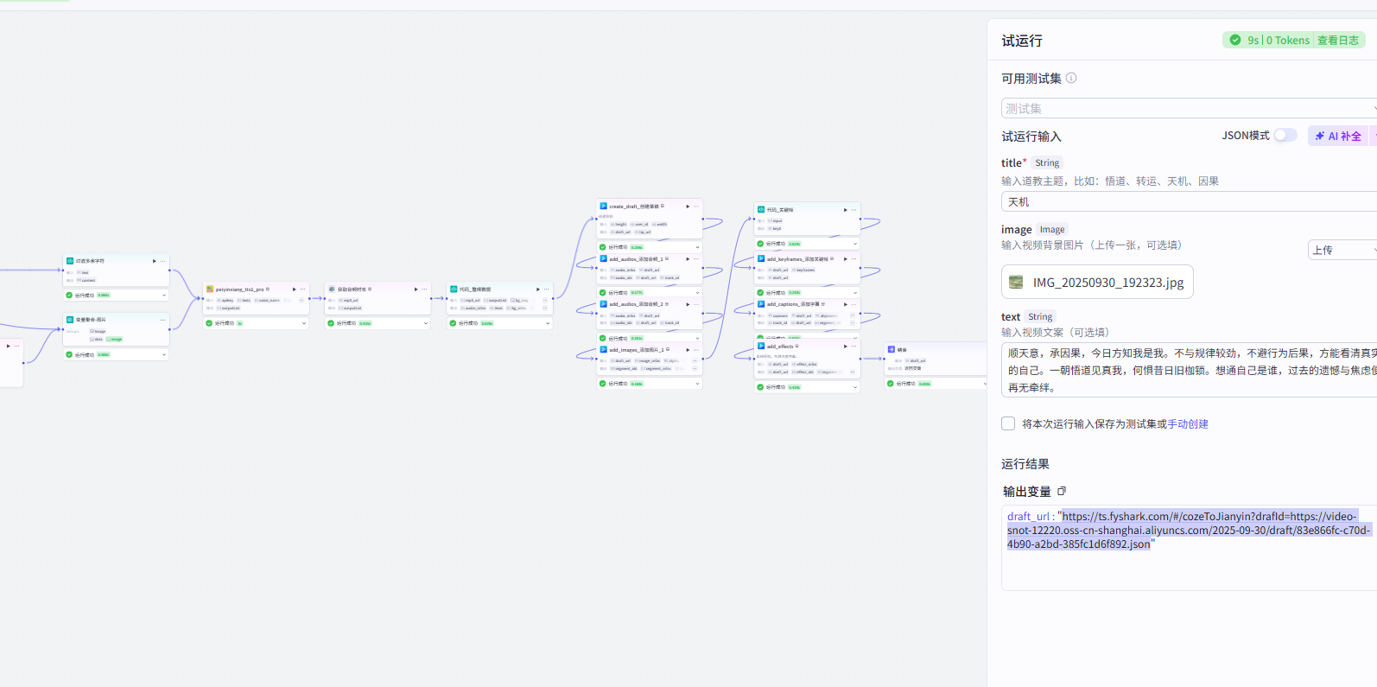Run the create_draft node play icon
The image size is (1377, 687).
coord(688,207)
